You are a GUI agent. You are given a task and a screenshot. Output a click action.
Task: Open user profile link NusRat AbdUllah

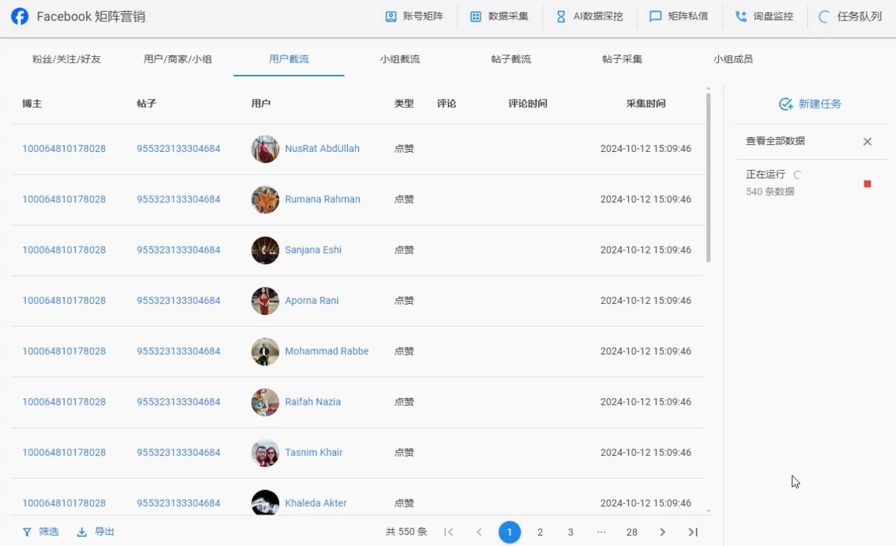(x=322, y=148)
